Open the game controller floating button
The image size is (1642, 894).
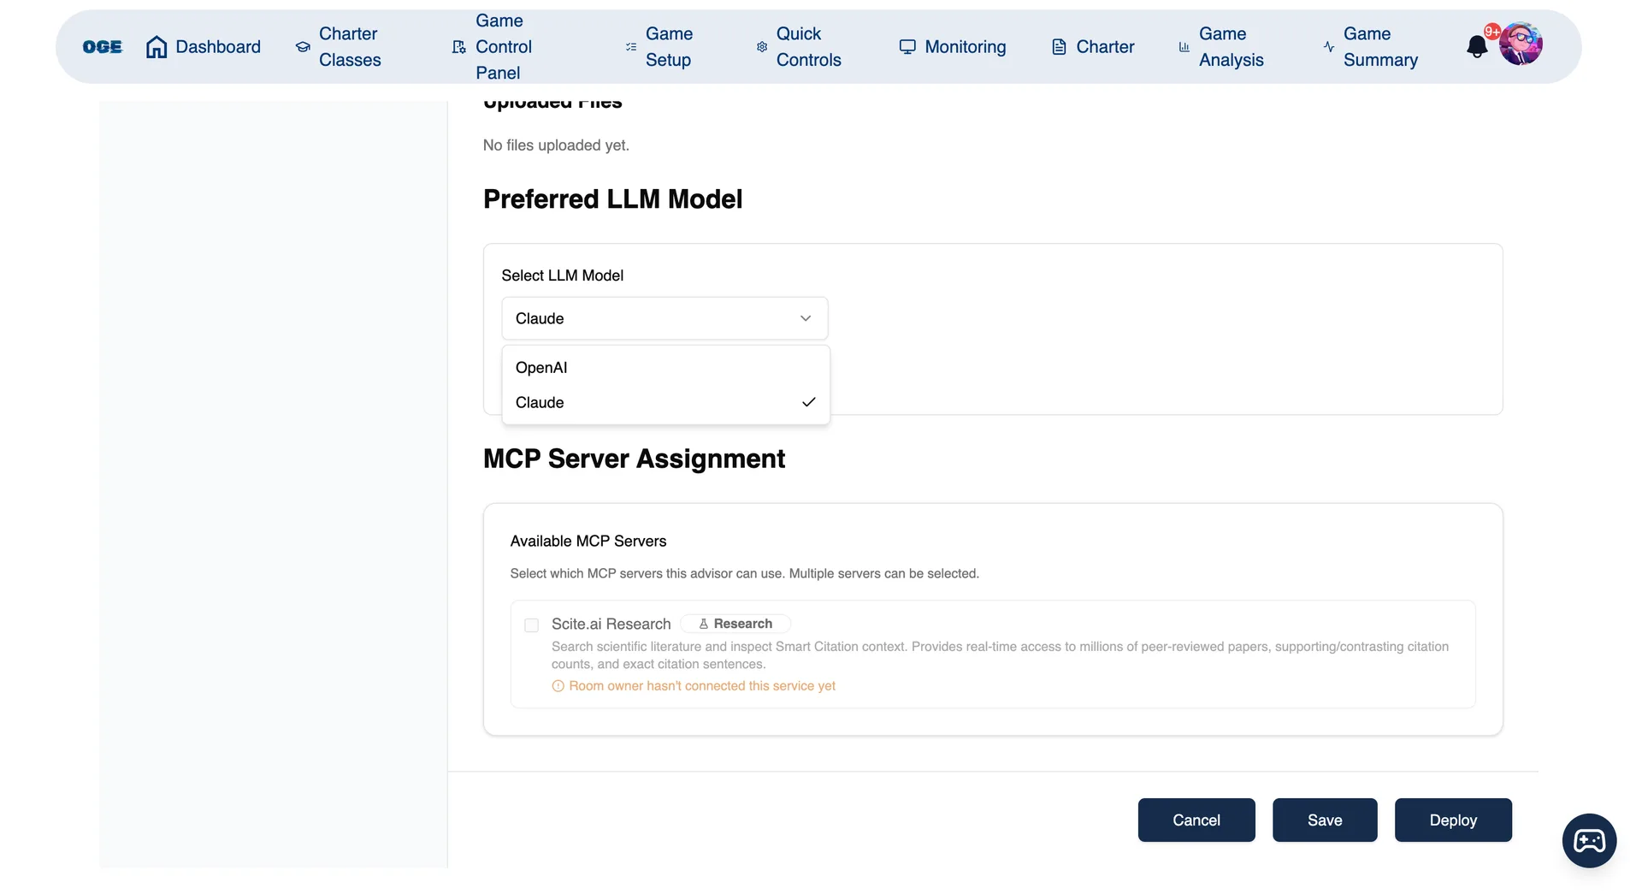[x=1589, y=841]
